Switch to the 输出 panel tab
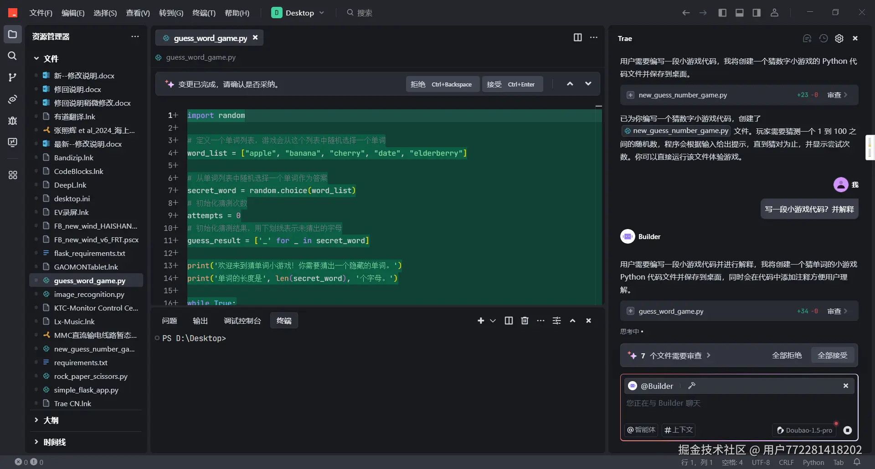 [200, 321]
